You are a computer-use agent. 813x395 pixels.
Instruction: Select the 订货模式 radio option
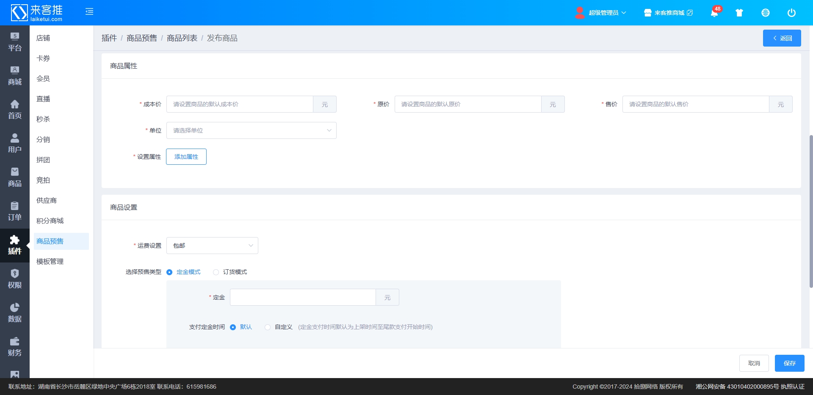pos(216,272)
